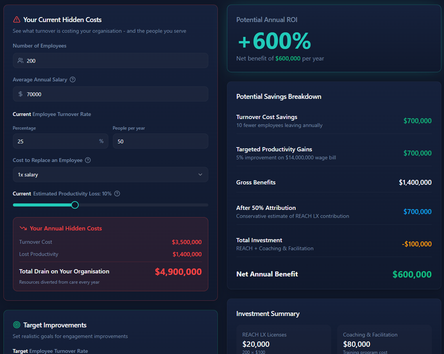Click the people icon in Number of Employees field
Viewport: 444px width, 354px height.
point(20,60)
